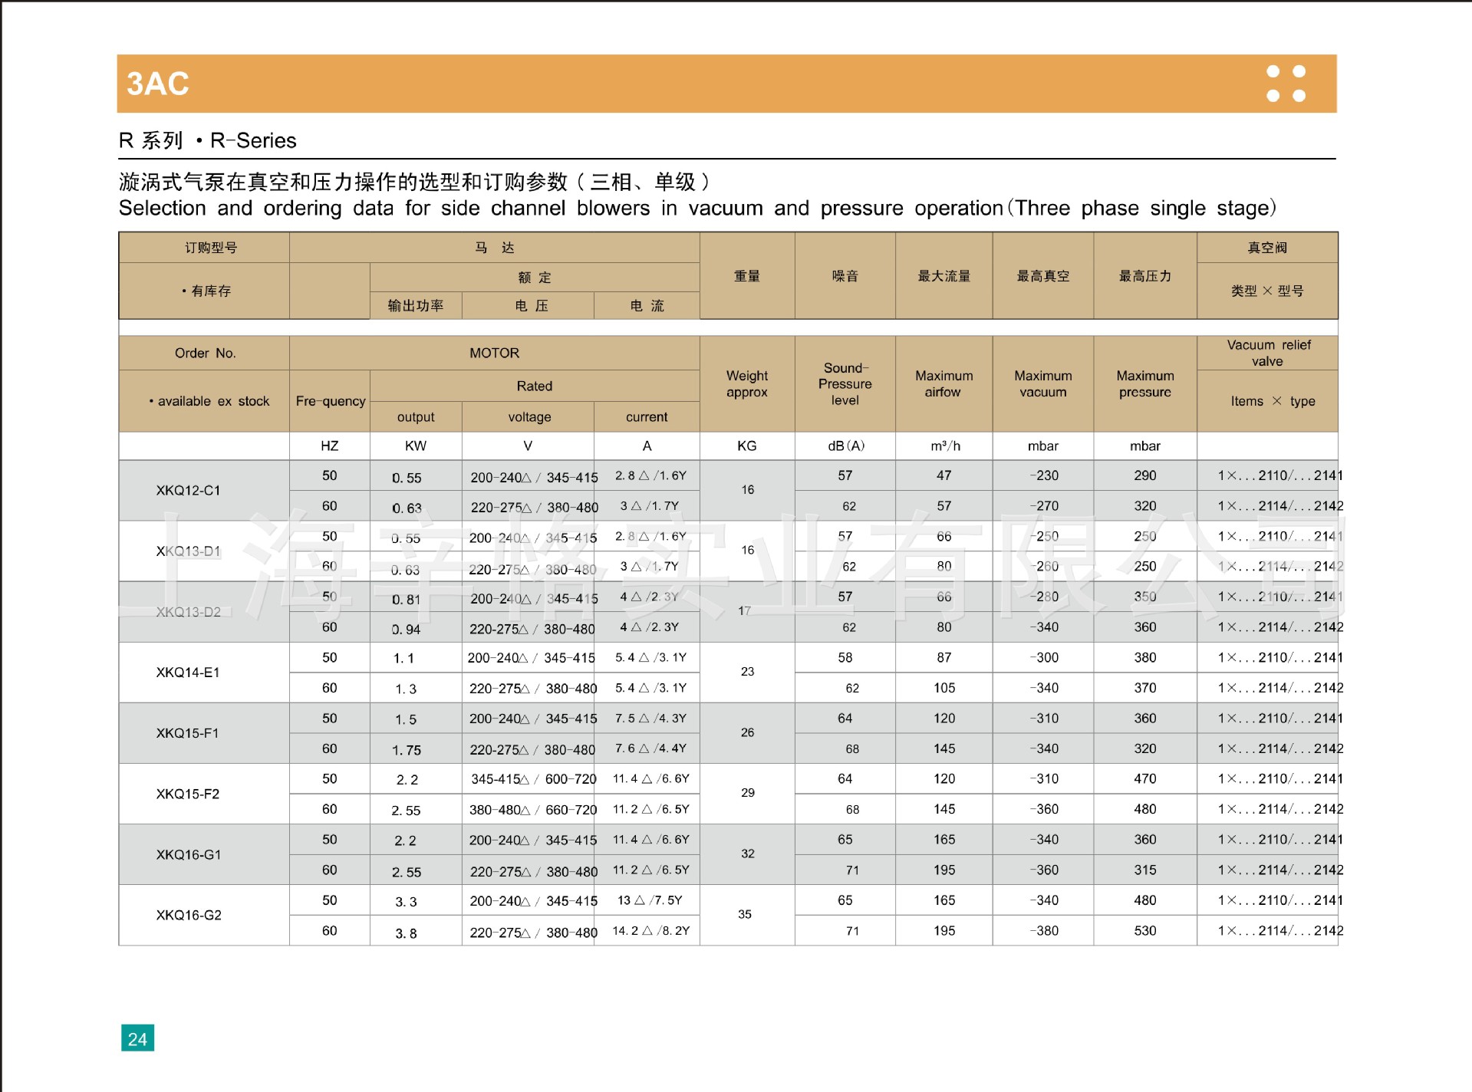1472x1092 pixels.
Task: Click the vacuum value '-380'
Action: 1044,930
